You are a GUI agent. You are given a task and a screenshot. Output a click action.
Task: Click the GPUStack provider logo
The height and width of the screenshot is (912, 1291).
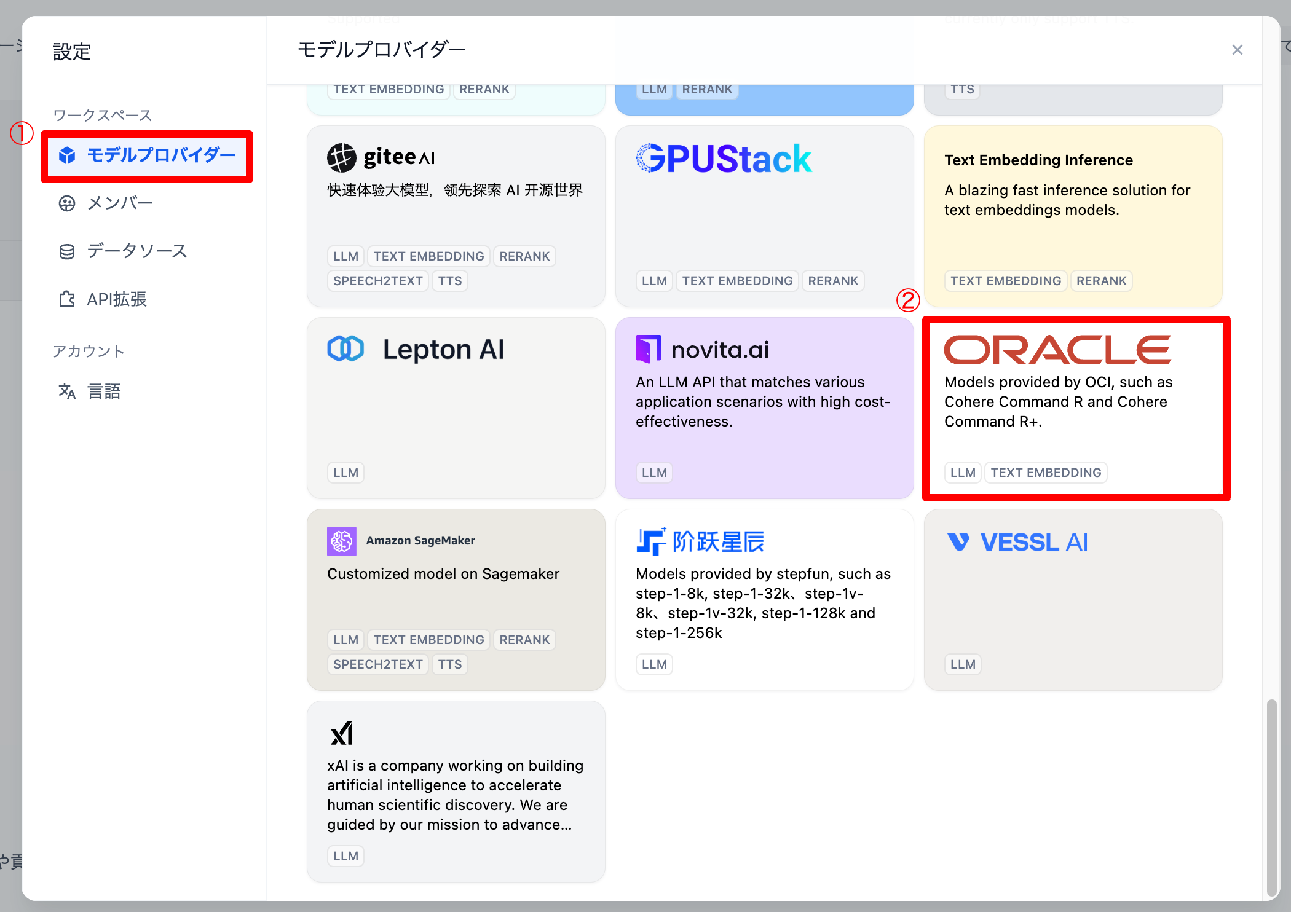(723, 158)
